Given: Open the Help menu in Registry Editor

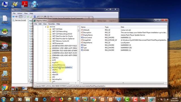Looking at the screenshot, I should coord(58,24).
